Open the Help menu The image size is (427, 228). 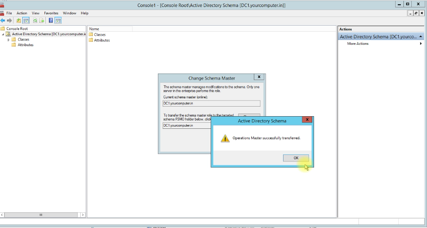[85, 13]
